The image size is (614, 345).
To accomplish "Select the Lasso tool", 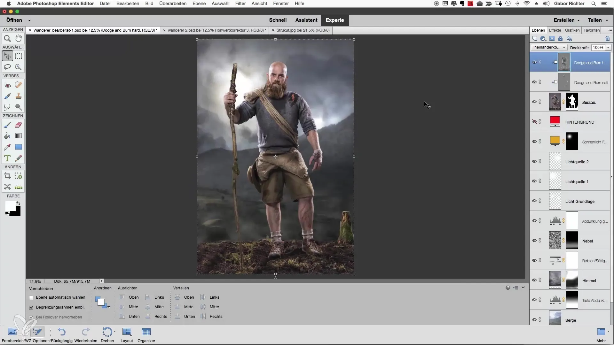I will point(7,67).
